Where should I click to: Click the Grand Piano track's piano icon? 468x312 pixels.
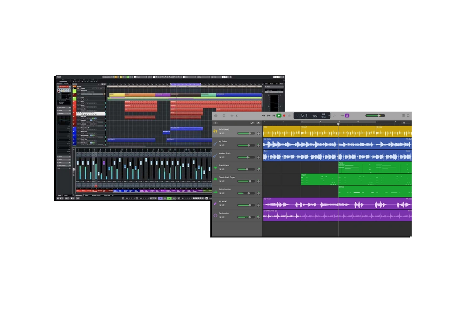(215, 167)
